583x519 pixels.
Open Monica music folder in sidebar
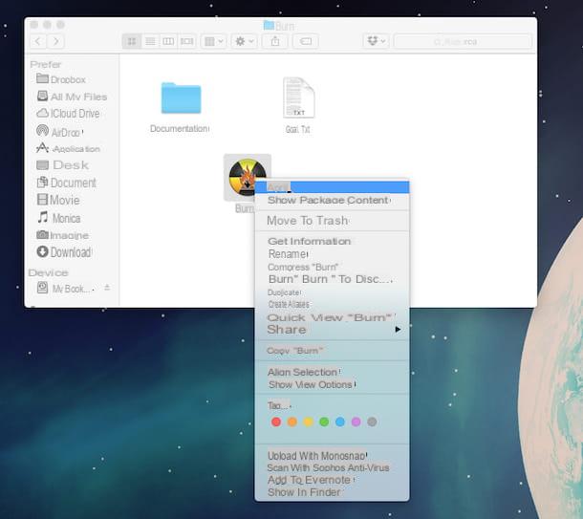[x=58, y=218]
